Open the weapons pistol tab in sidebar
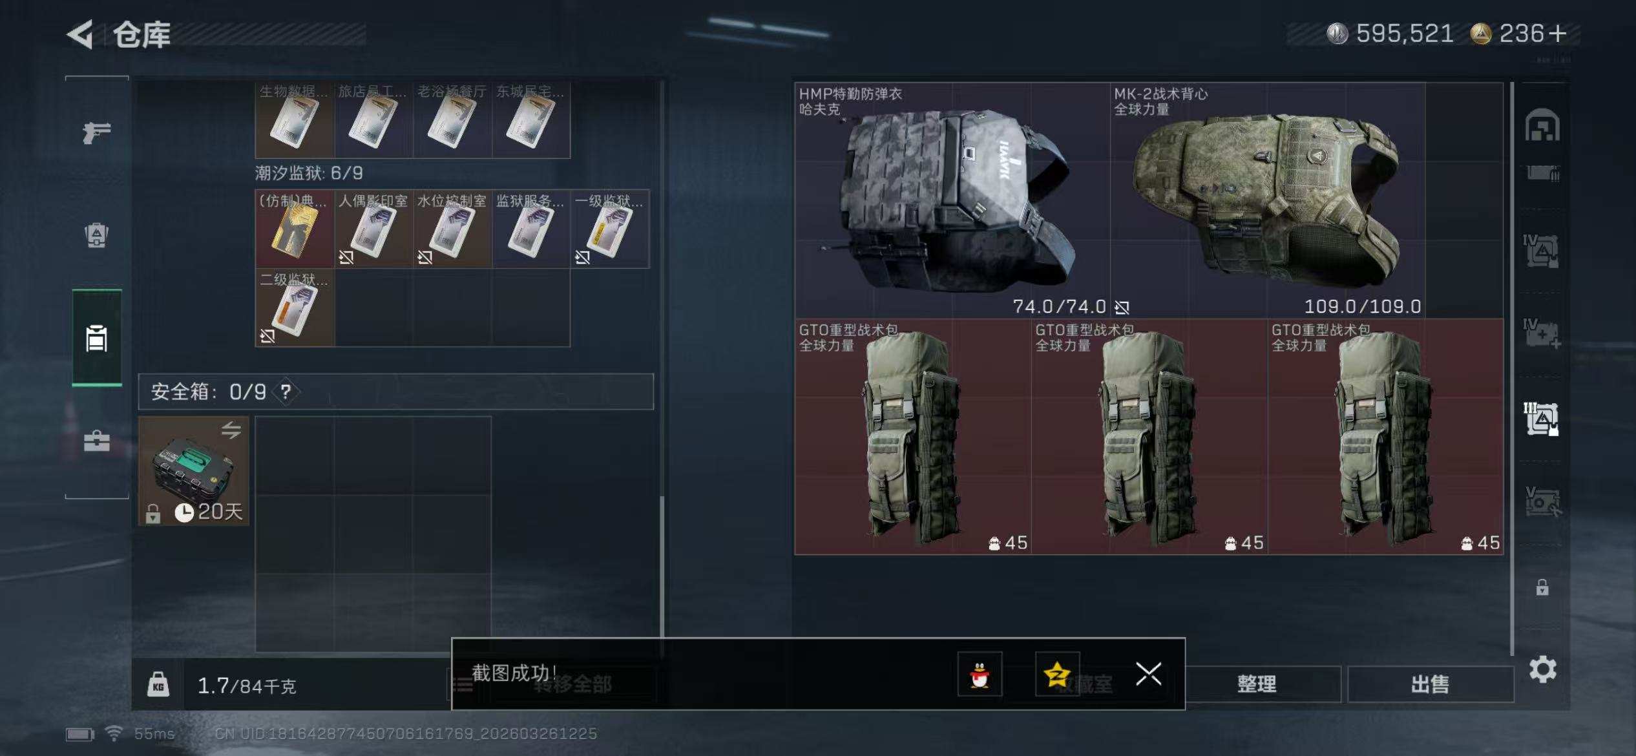The width and height of the screenshot is (1636, 756). [96, 132]
